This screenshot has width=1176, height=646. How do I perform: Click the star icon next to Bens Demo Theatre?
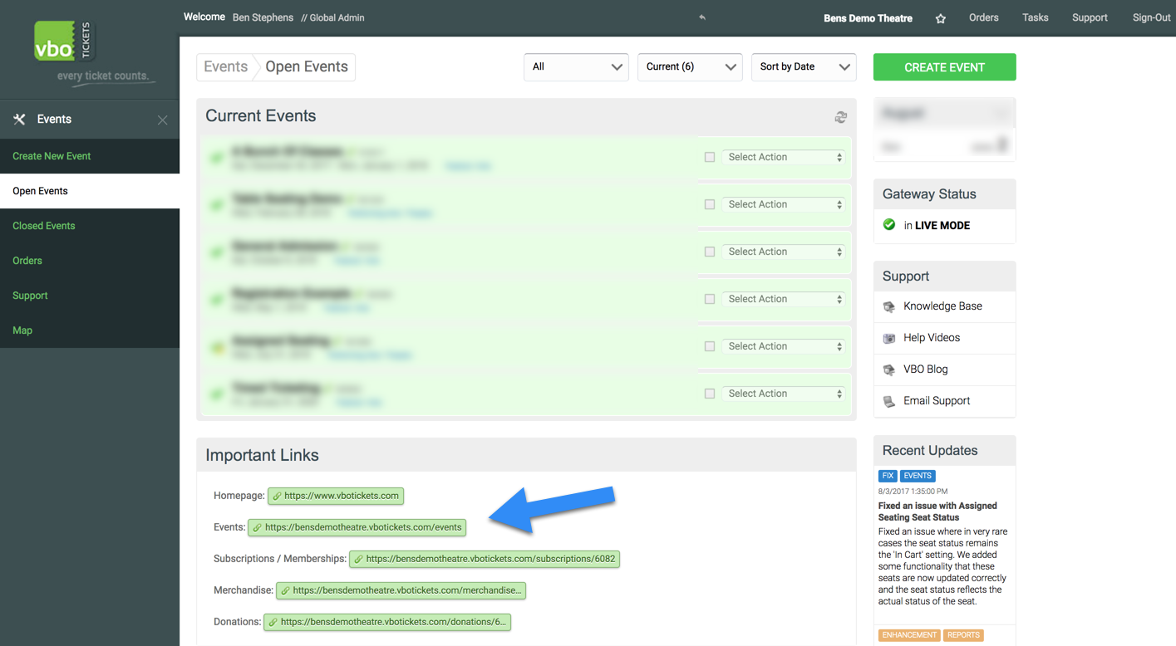click(941, 18)
